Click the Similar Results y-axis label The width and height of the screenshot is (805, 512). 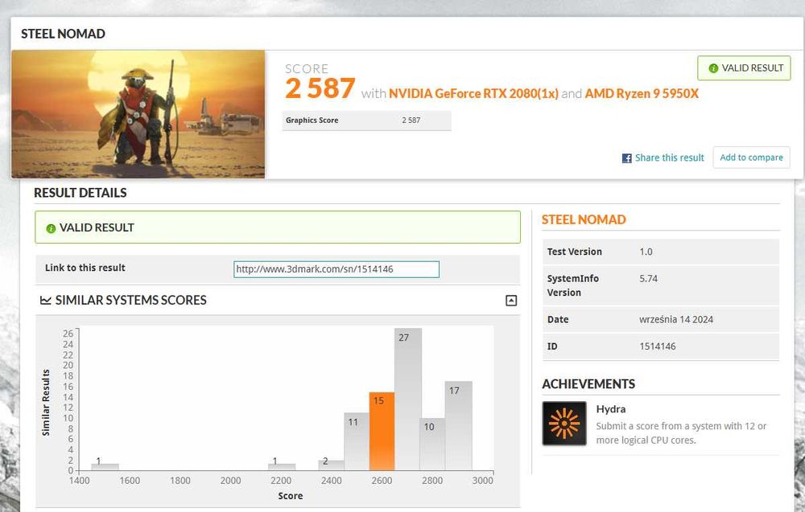(x=46, y=403)
